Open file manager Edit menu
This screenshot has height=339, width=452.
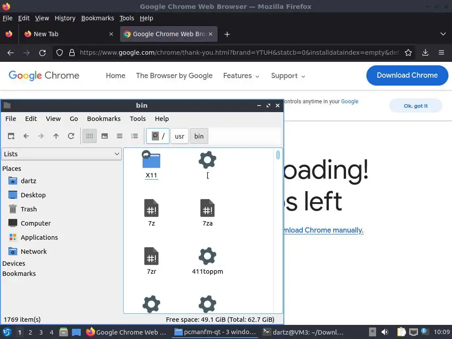(x=31, y=119)
